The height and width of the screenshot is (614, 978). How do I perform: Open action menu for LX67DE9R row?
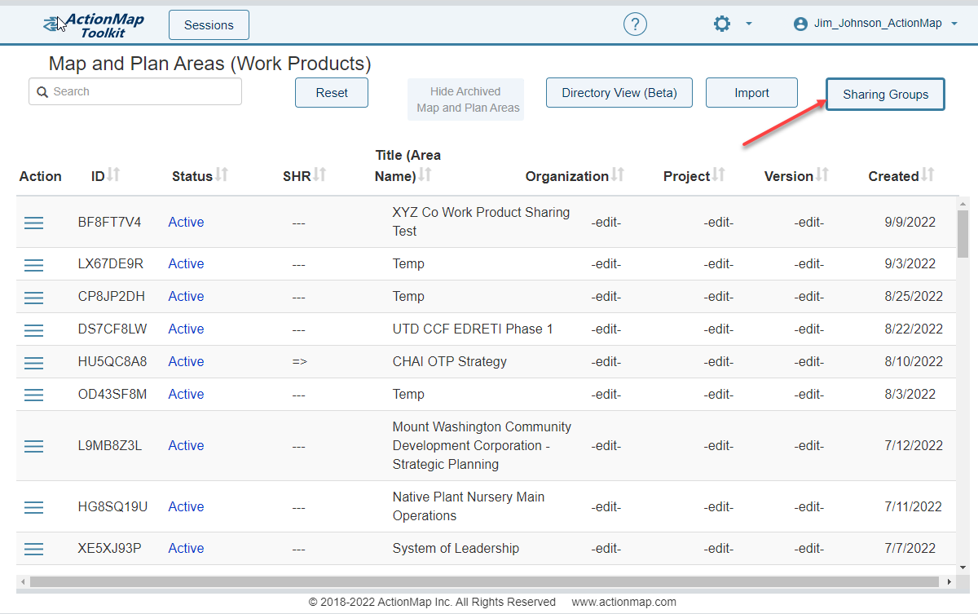pos(33,264)
